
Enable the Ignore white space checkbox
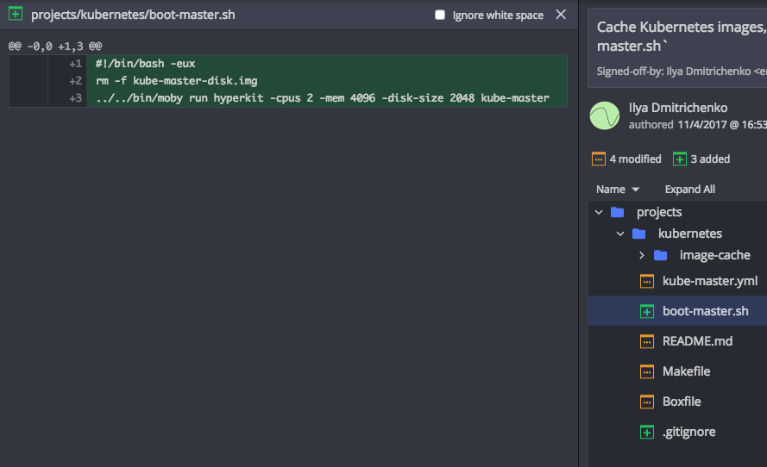440,15
